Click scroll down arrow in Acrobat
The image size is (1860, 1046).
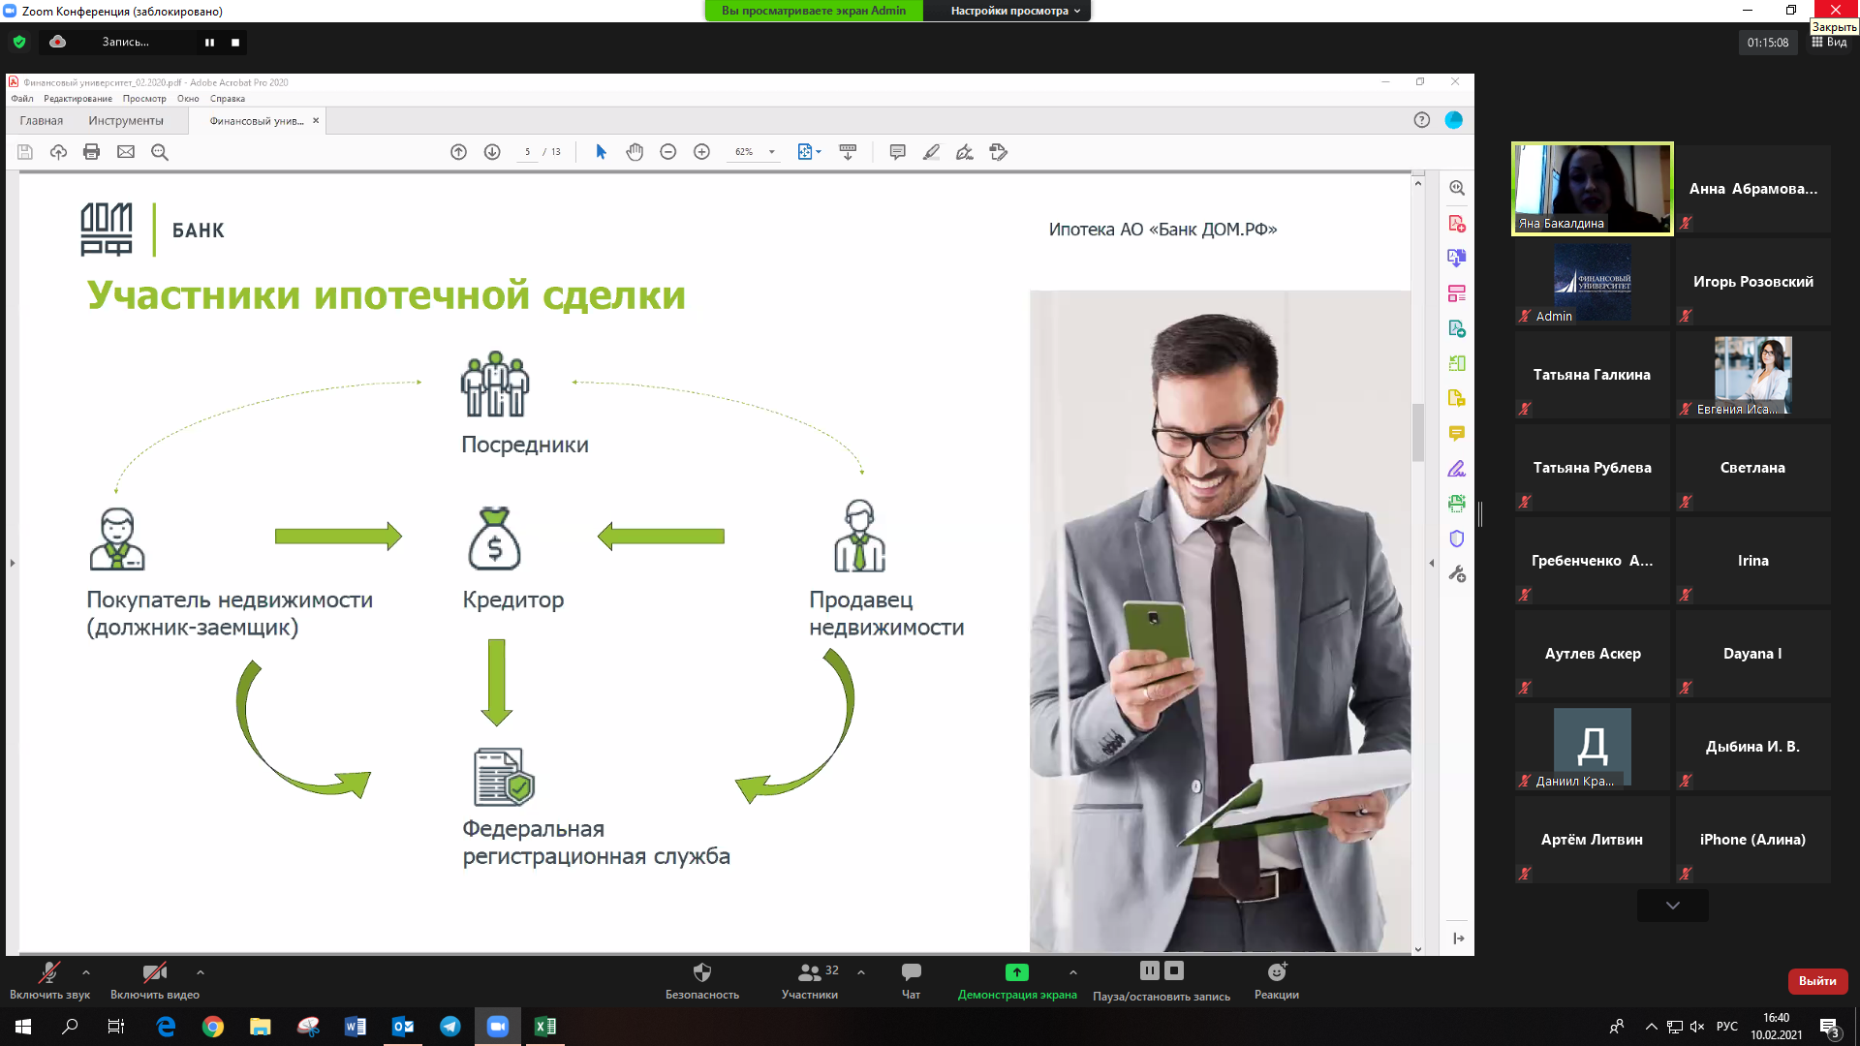[1418, 949]
